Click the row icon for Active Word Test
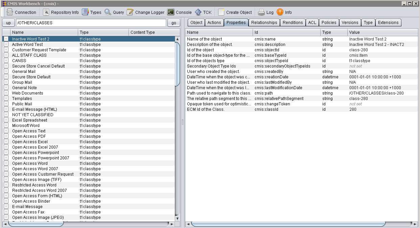This screenshot has width=420, height=228. (x=6, y=44)
